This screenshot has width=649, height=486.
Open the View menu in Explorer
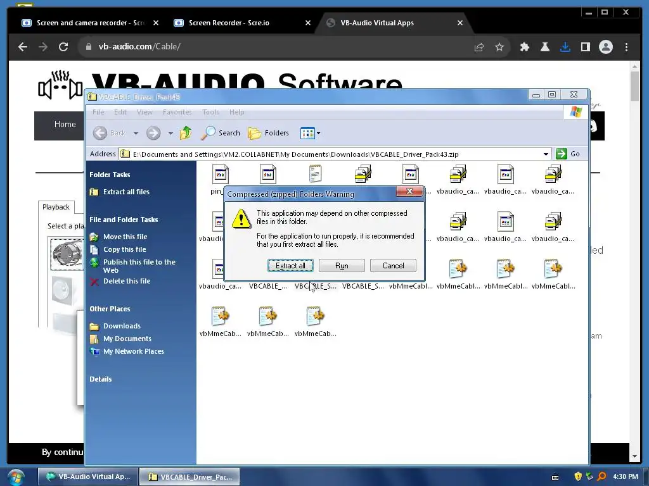click(145, 112)
